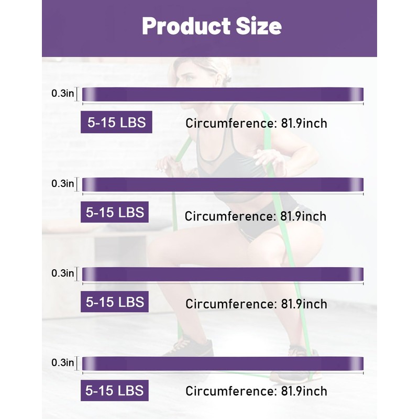This screenshot has width=419, height=419.
Task: Click the topmost "Circumference: 81.9inch" text
Action: pyautogui.click(x=256, y=124)
